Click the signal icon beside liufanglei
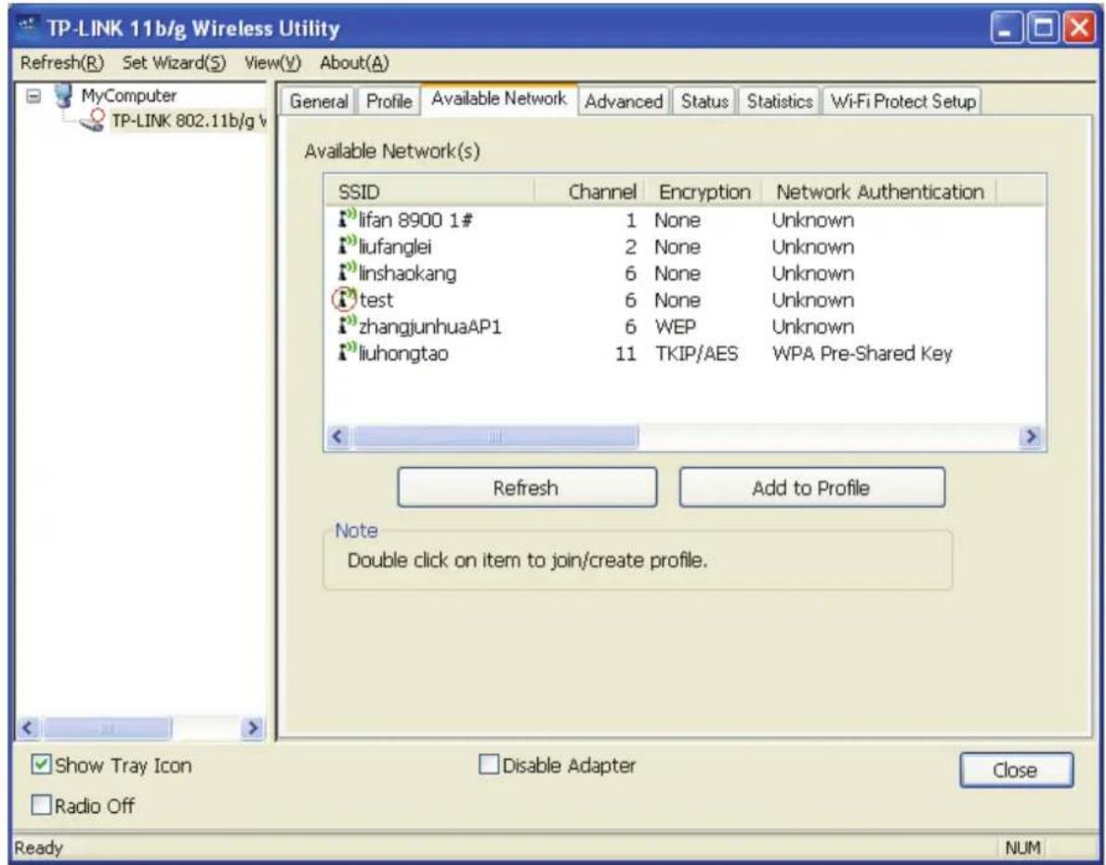The height and width of the screenshot is (865, 1106). (347, 246)
